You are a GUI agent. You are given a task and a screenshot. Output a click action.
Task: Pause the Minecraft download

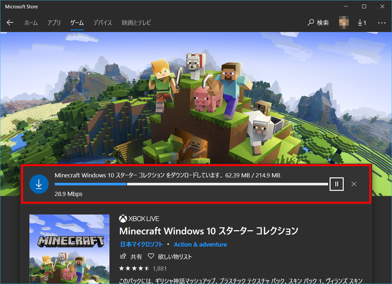pos(337,184)
